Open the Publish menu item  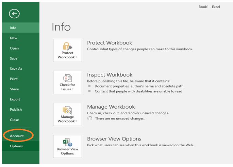[16, 109]
